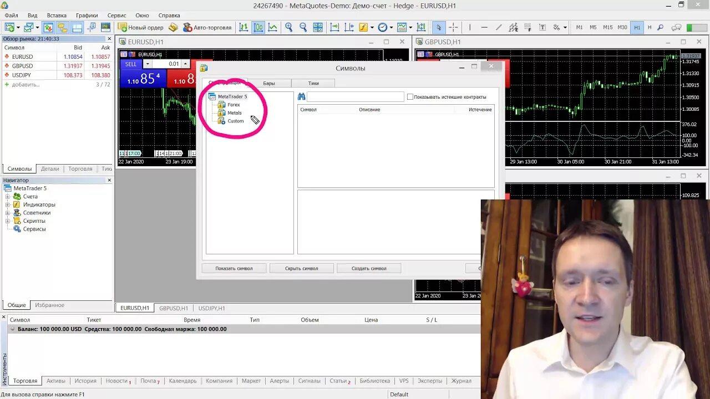The image size is (710, 399).
Task: Open the Сервис menu
Action: [x=116, y=16]
